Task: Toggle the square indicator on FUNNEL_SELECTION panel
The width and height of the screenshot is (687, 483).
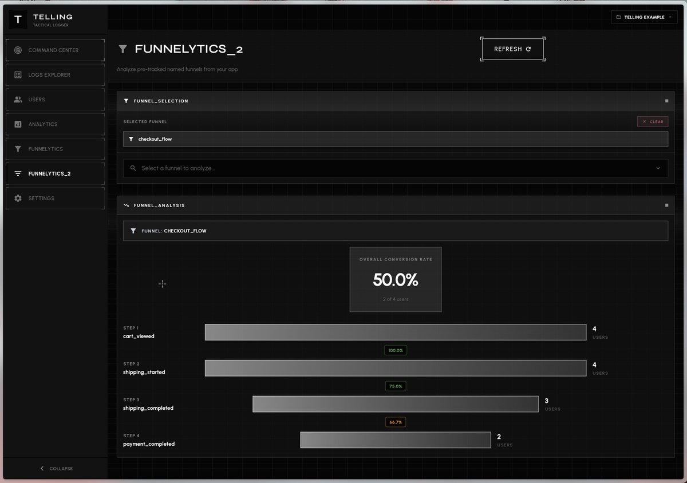Action: 666,100
